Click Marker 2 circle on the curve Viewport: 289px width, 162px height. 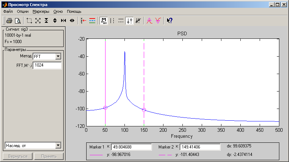pyautogui.click(x=144, y=110)
